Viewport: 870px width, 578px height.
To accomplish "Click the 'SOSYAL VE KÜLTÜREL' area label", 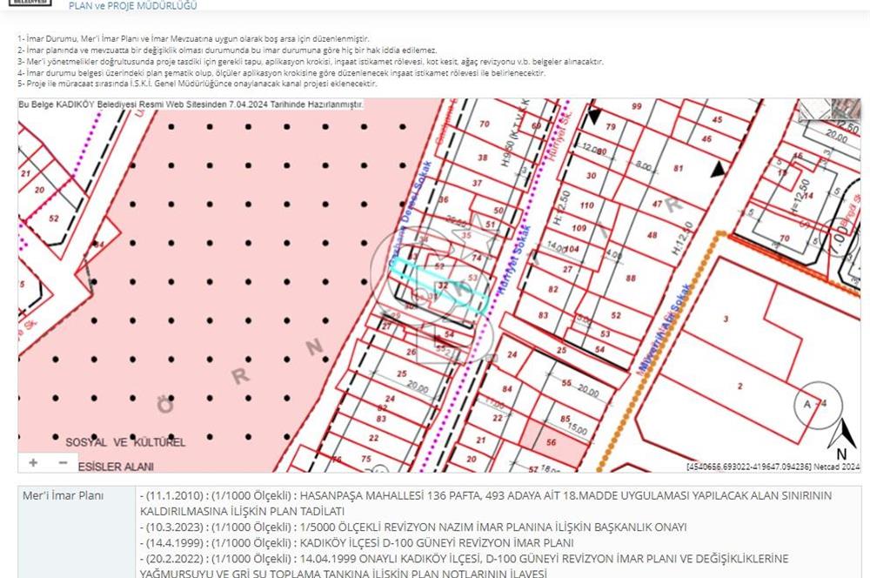I will click(125, 442).
